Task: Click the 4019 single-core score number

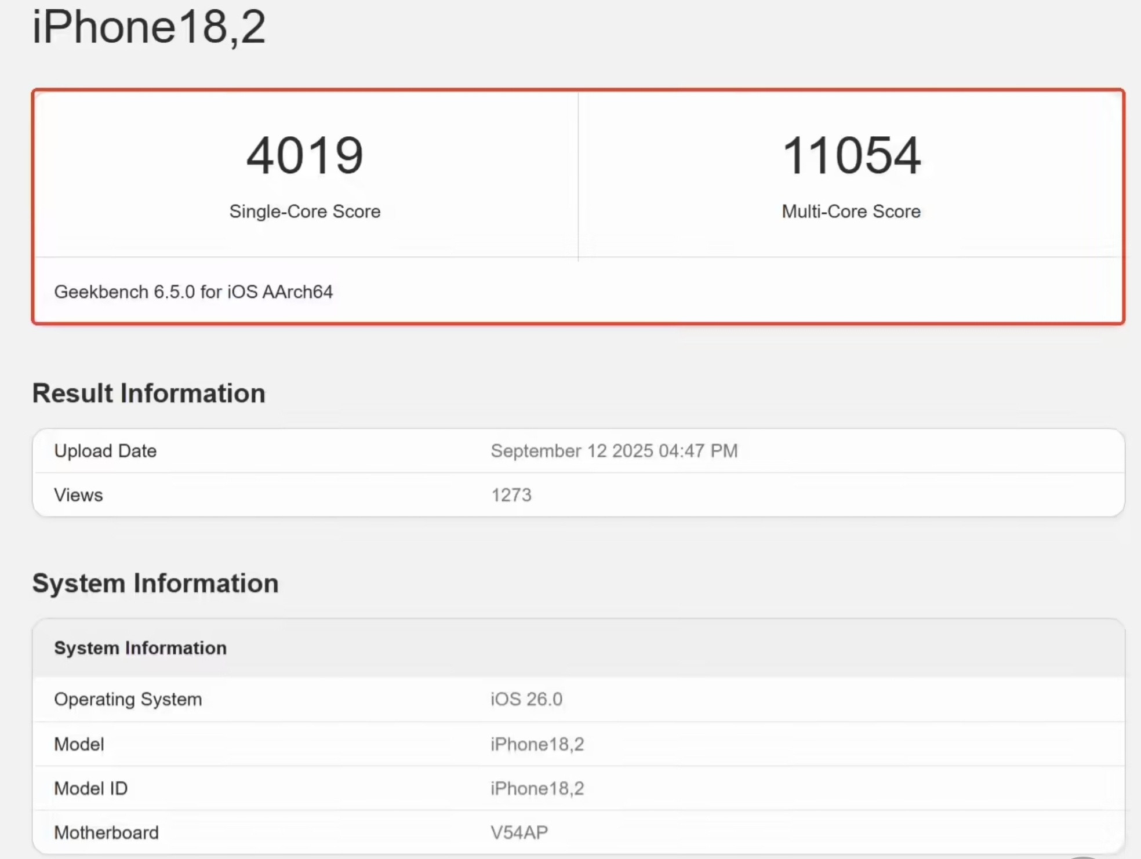Action: pyautogui.click(x=304, y=155)
